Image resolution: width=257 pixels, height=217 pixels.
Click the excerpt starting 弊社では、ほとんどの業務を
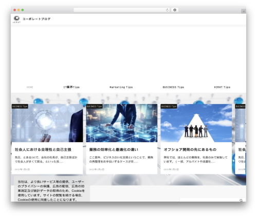coord(195,160)
